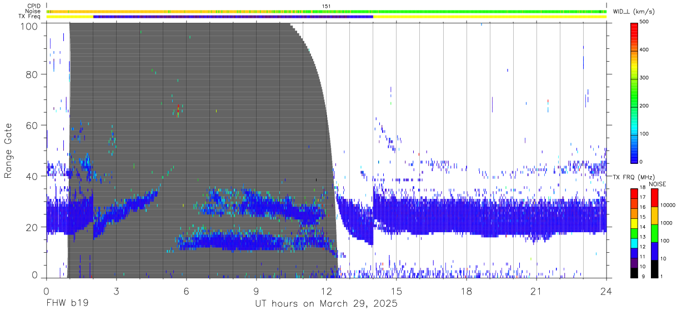682x315 pixels.
Task: Click the CPID label
Action: (33, 6)
